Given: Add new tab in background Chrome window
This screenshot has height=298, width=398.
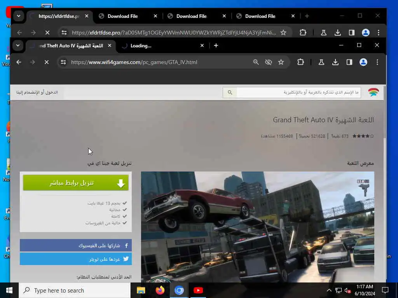Looking at the screenshot, I should pos(307,16).
